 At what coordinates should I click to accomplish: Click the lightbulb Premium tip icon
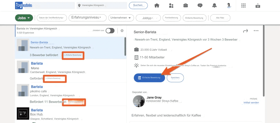pos(136,65)
